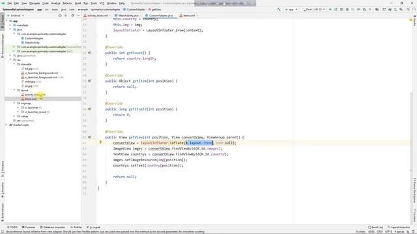Open the Layout Inspector button

pyautogui.click(x=399, y=227)
